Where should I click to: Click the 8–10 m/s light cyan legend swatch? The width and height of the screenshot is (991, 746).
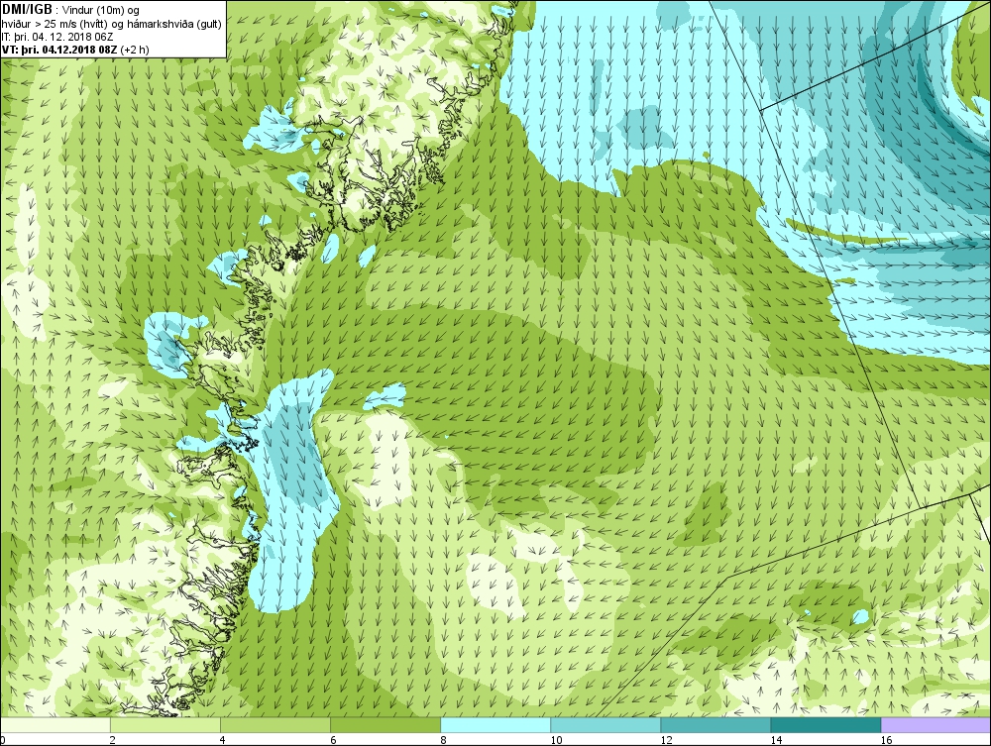coord(495,725)
